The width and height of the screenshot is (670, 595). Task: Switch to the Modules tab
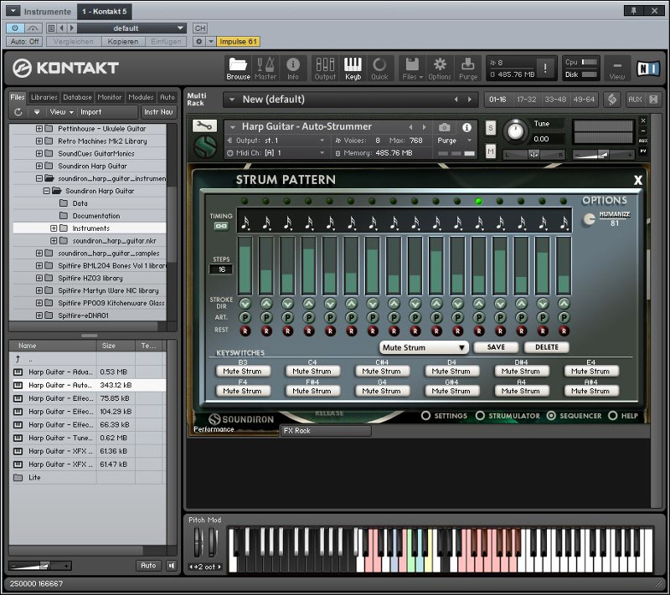(x=141, y=97)
